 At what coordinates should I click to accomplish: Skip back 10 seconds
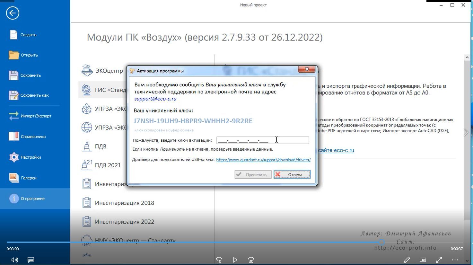219,260
